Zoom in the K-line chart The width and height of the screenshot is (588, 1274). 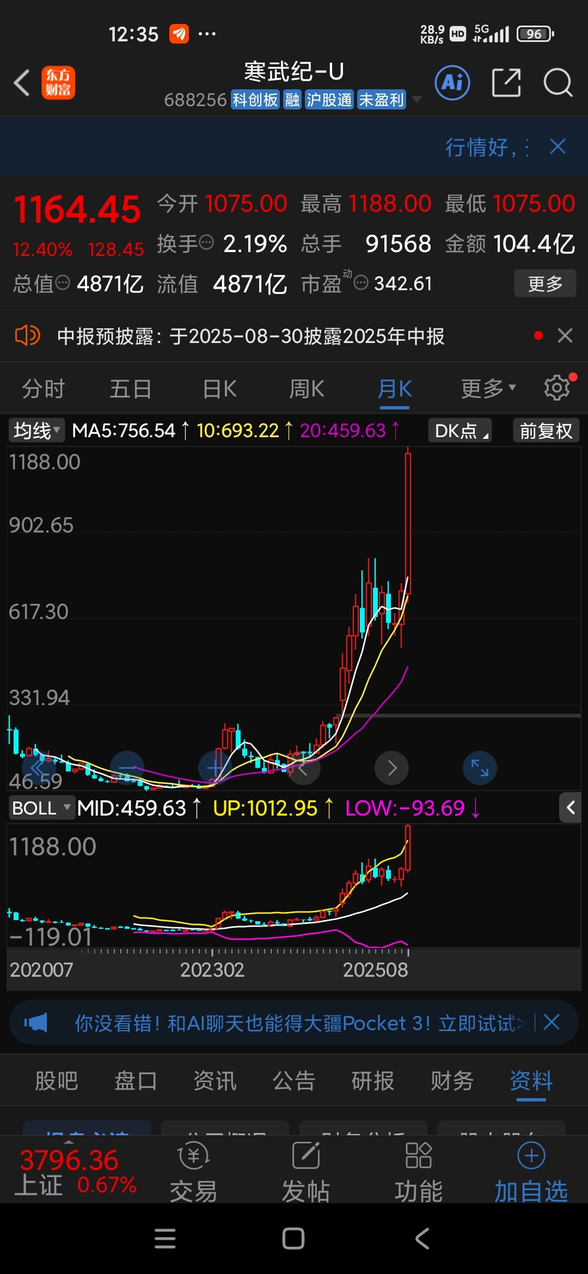(216, 768)
